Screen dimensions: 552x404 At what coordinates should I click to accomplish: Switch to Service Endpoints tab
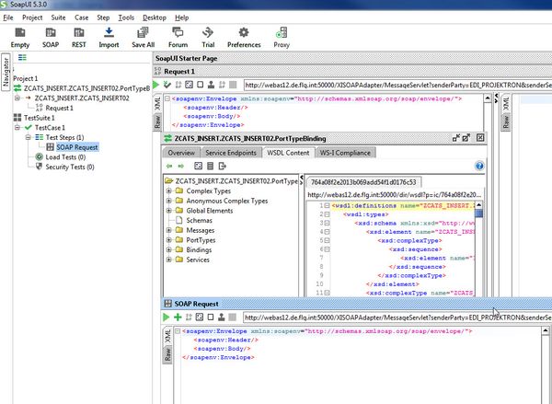coord(231,153)
